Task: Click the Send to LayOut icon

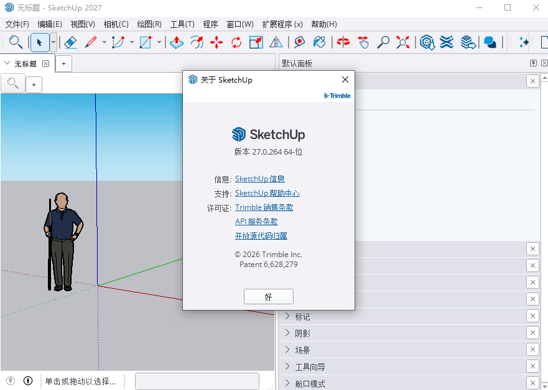Action: 468,43
